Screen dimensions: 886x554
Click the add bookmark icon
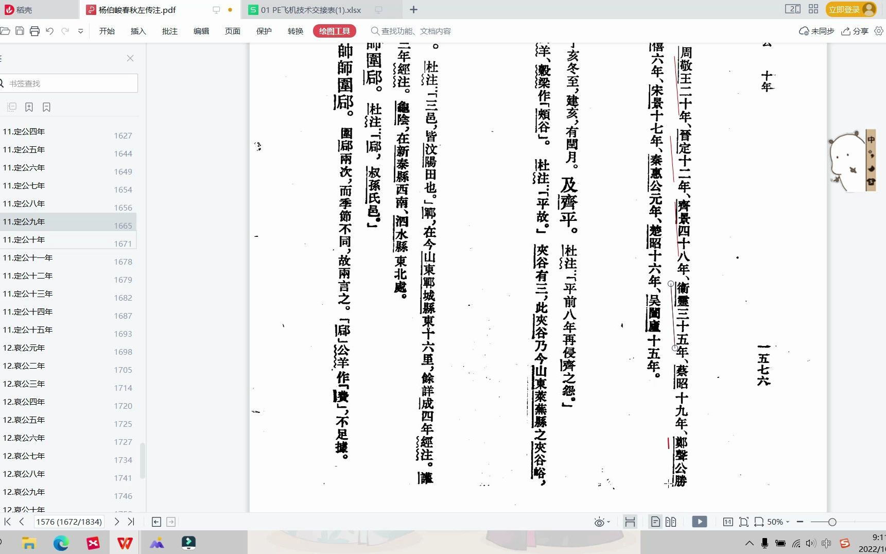click(29, 107)
